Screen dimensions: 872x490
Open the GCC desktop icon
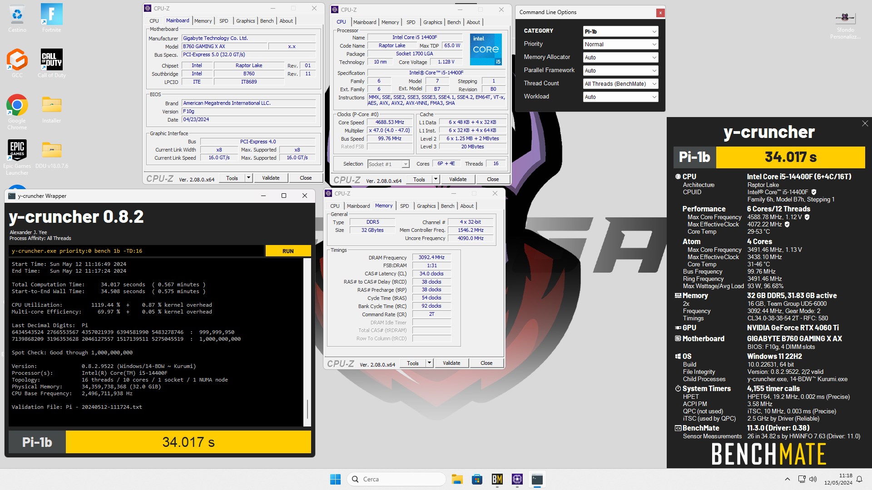pos(17,64)
